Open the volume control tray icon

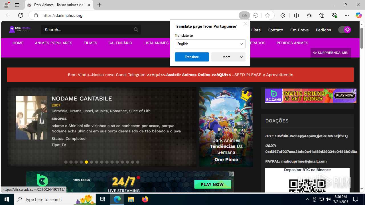point(328,199)
